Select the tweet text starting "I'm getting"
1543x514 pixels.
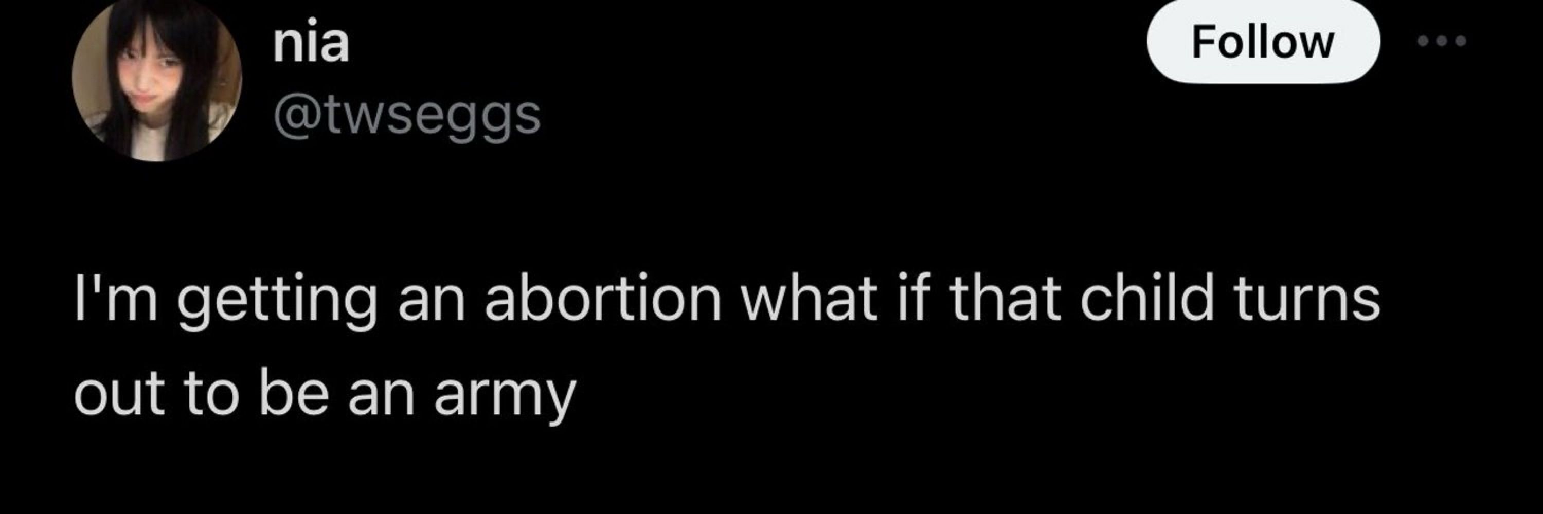[x=727, y=347]
